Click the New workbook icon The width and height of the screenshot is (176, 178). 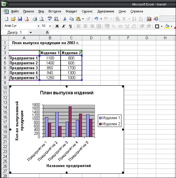point(6,19)
